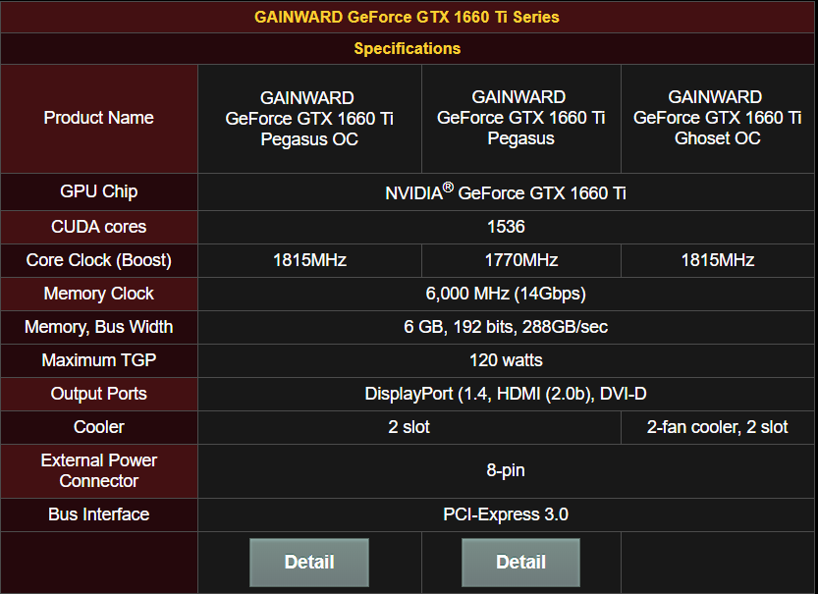Viewport: 818px width, 594px height.
Task: Click the Core Clock (Boost) row label
Action: (x=99, y=260)
